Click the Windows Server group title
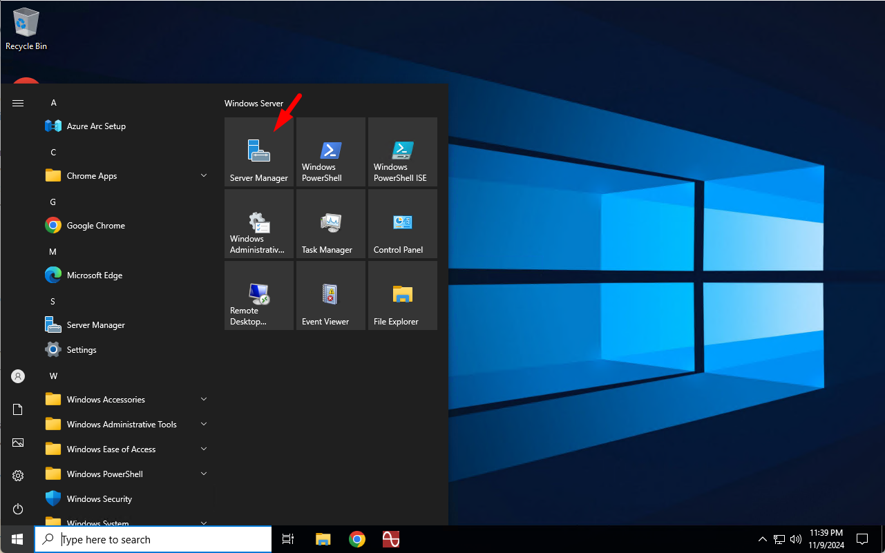Image resolution: width=885 pixels, height=553 pixels. (x=254, y=104)
